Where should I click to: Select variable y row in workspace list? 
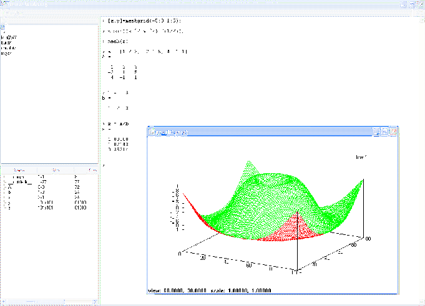(x=49, y=203)
